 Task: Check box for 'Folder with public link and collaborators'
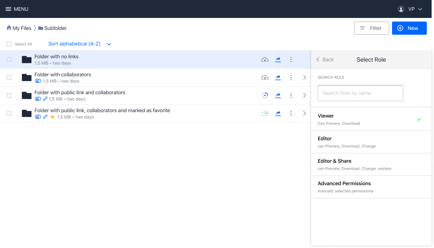click(x=9, y=95)
